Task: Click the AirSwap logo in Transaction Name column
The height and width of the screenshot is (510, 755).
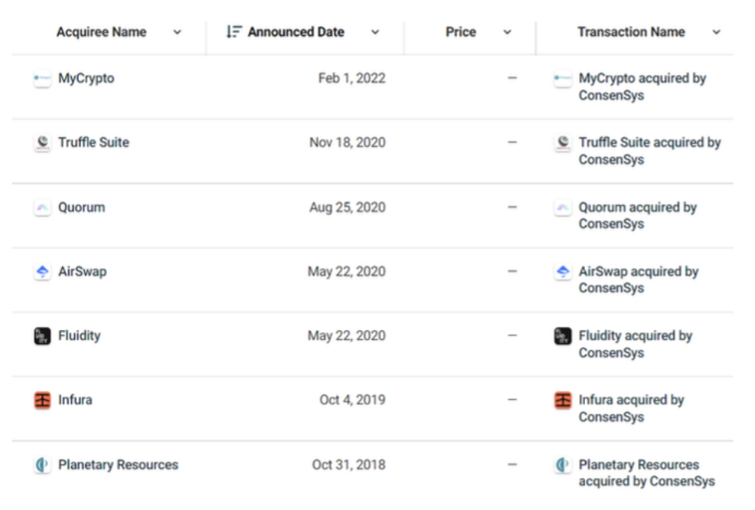Action: click(563, 272)
